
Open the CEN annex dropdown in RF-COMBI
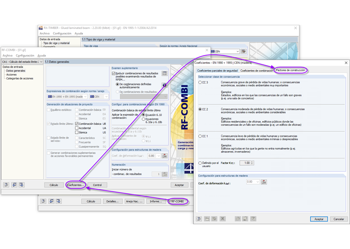[x=99, y=96]
